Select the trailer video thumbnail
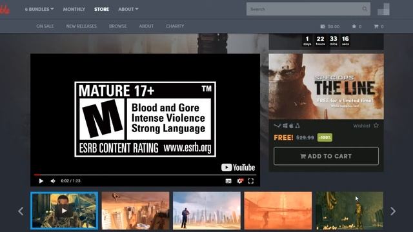 (65, 211)
